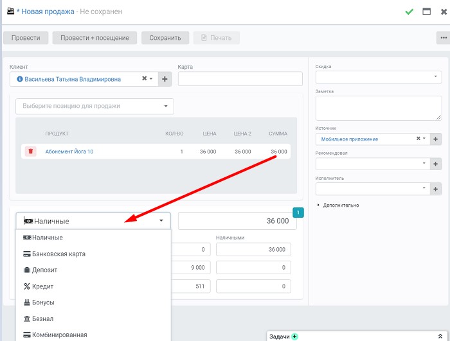The width and height of the screenshot is (450, 341).
Task: Click the info icon before Васильева Татьяна
Action: pyautogui.click(x=19, y=79)
